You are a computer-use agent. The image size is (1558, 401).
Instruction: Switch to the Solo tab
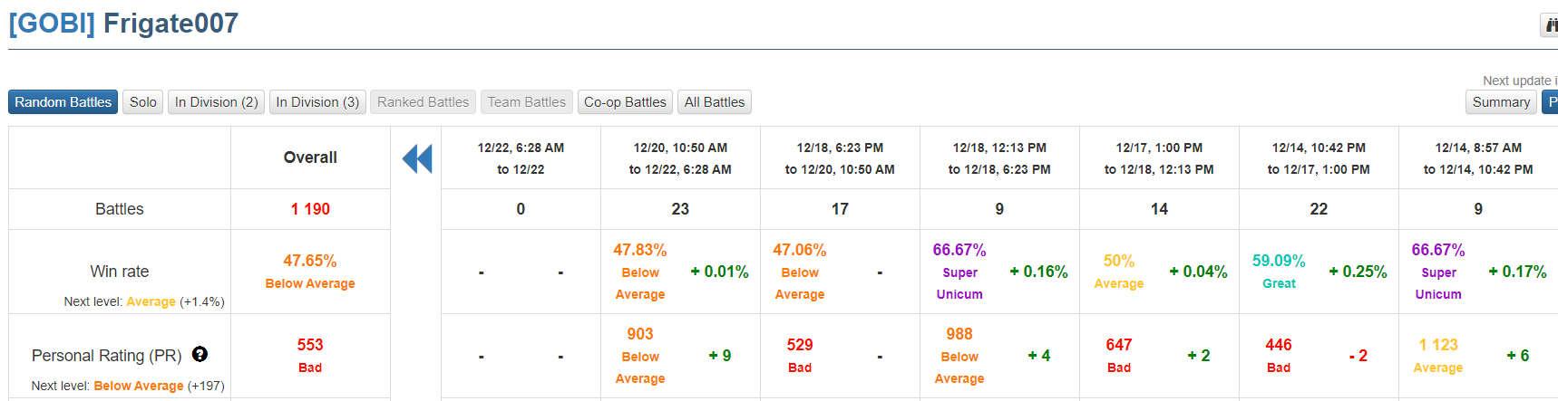142,102
